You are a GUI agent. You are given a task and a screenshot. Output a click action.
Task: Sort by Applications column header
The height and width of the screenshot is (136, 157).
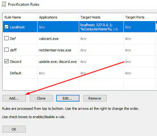tap(58, 17)
